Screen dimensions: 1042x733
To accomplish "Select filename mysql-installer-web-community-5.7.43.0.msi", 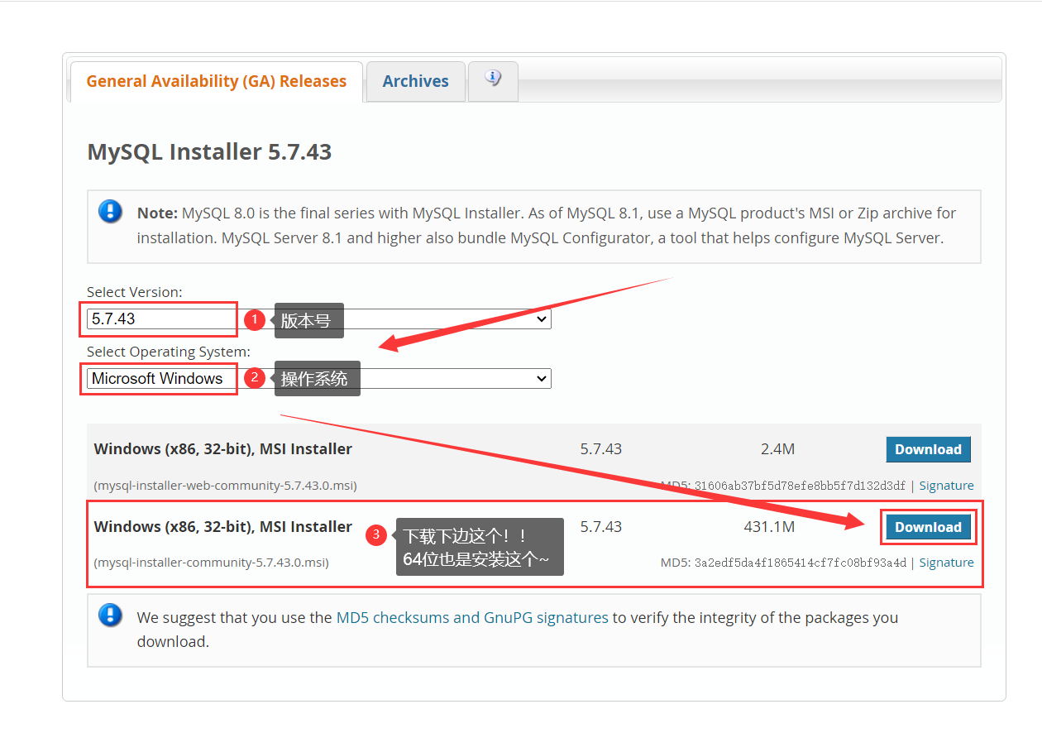I will pyautogui.click(x=226, y=486).
